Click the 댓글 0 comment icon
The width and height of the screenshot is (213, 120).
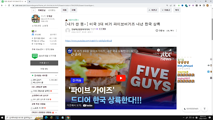tap(160, 31)
